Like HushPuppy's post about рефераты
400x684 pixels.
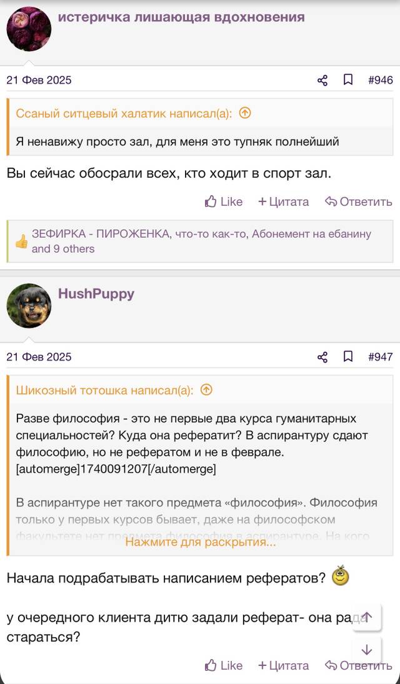tap(224, 665)
